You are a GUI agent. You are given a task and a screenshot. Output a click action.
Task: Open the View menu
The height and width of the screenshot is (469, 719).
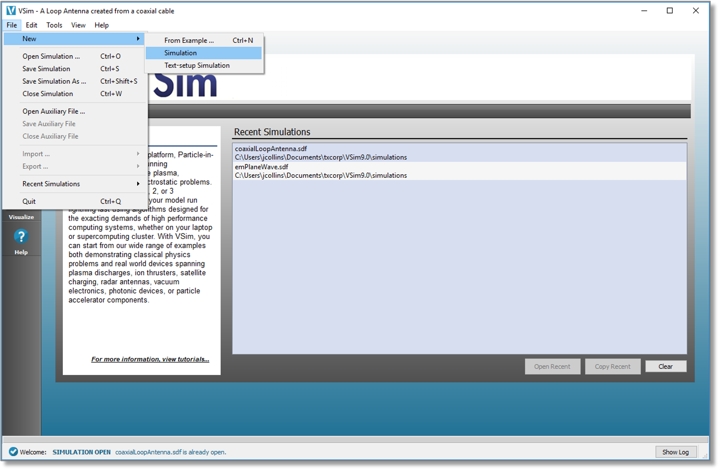[x=78, y=25]
